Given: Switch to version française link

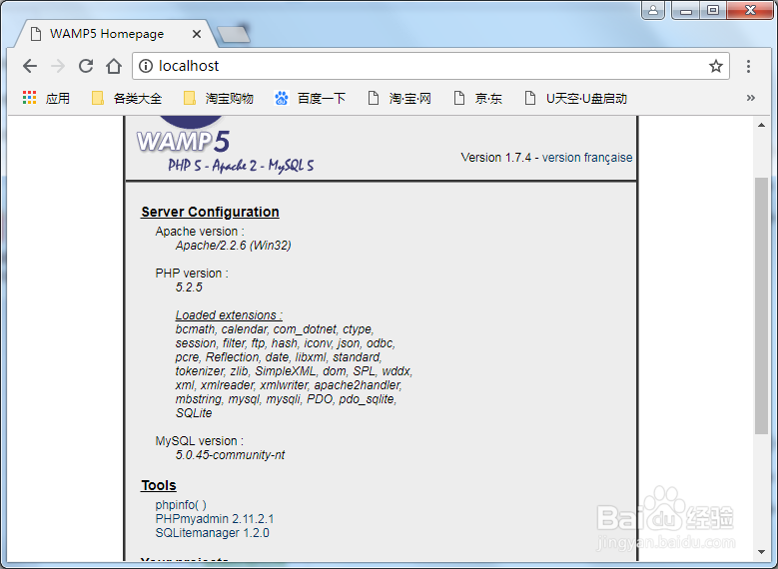Looking at the screenshot, I should click(587, 158).
